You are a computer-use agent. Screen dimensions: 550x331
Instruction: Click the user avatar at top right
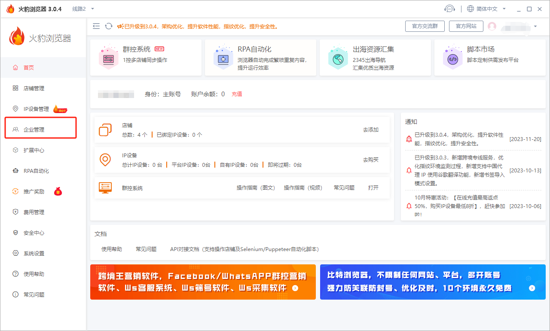[492, 26]
